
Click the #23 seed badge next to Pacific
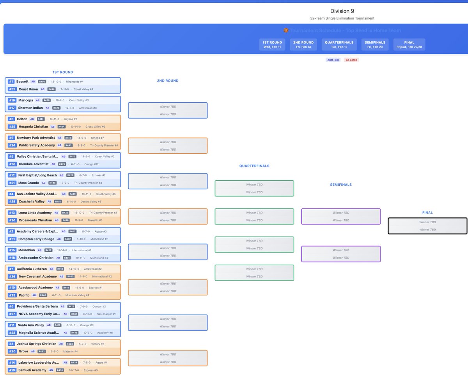click(x=12, y=295)
